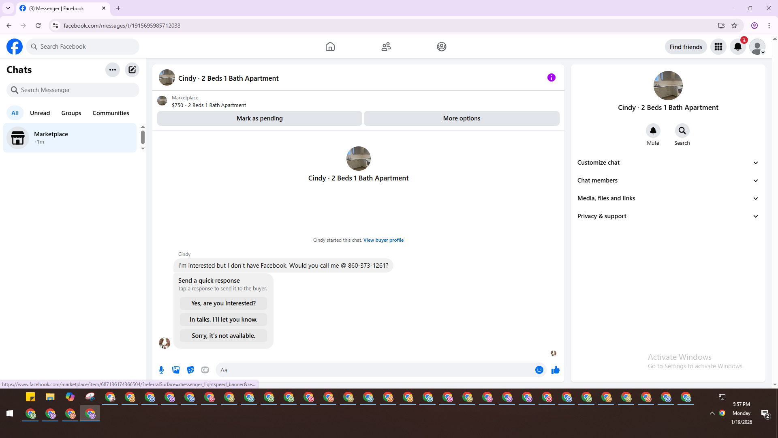This screenshot has height=438, width=778.
Task: Click the chat list scrollbar thumb
Action: point(143,137)
